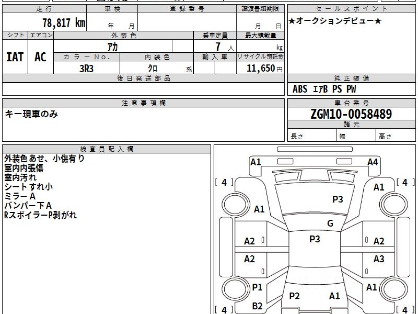Select the 検査員記入欄 header
Screen dimensions: 418x314
pyautogui.click(x=107, y=149)
